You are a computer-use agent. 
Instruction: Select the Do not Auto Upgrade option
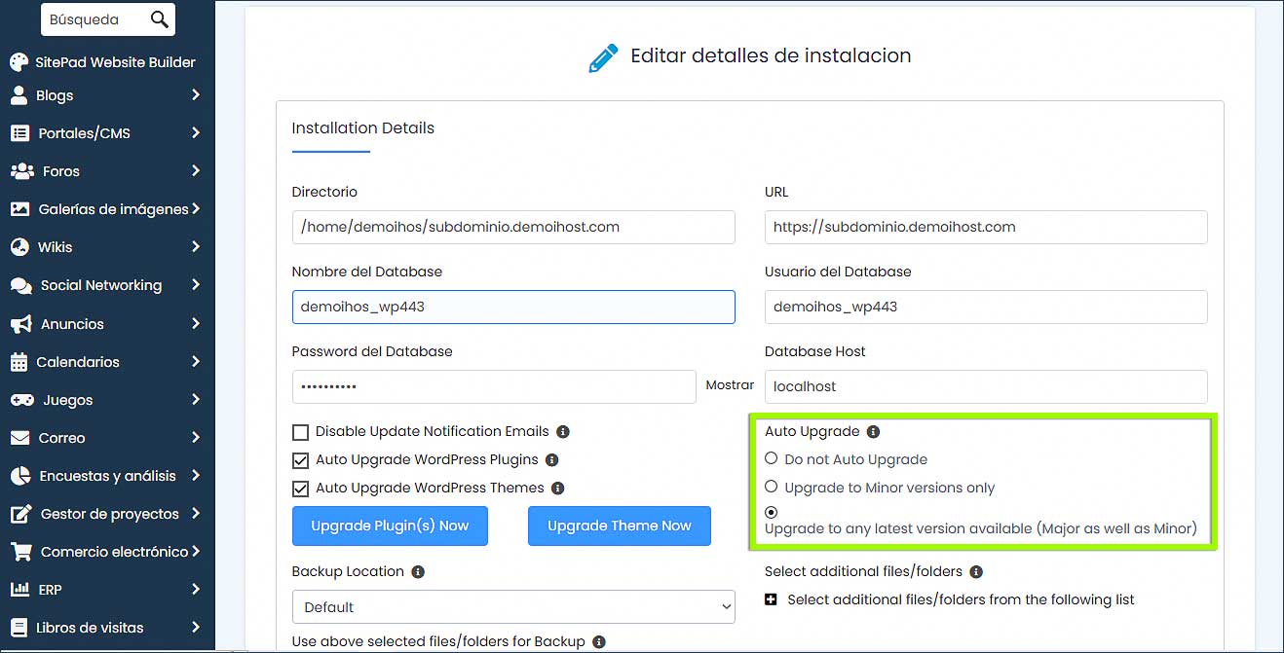[771, 457]
